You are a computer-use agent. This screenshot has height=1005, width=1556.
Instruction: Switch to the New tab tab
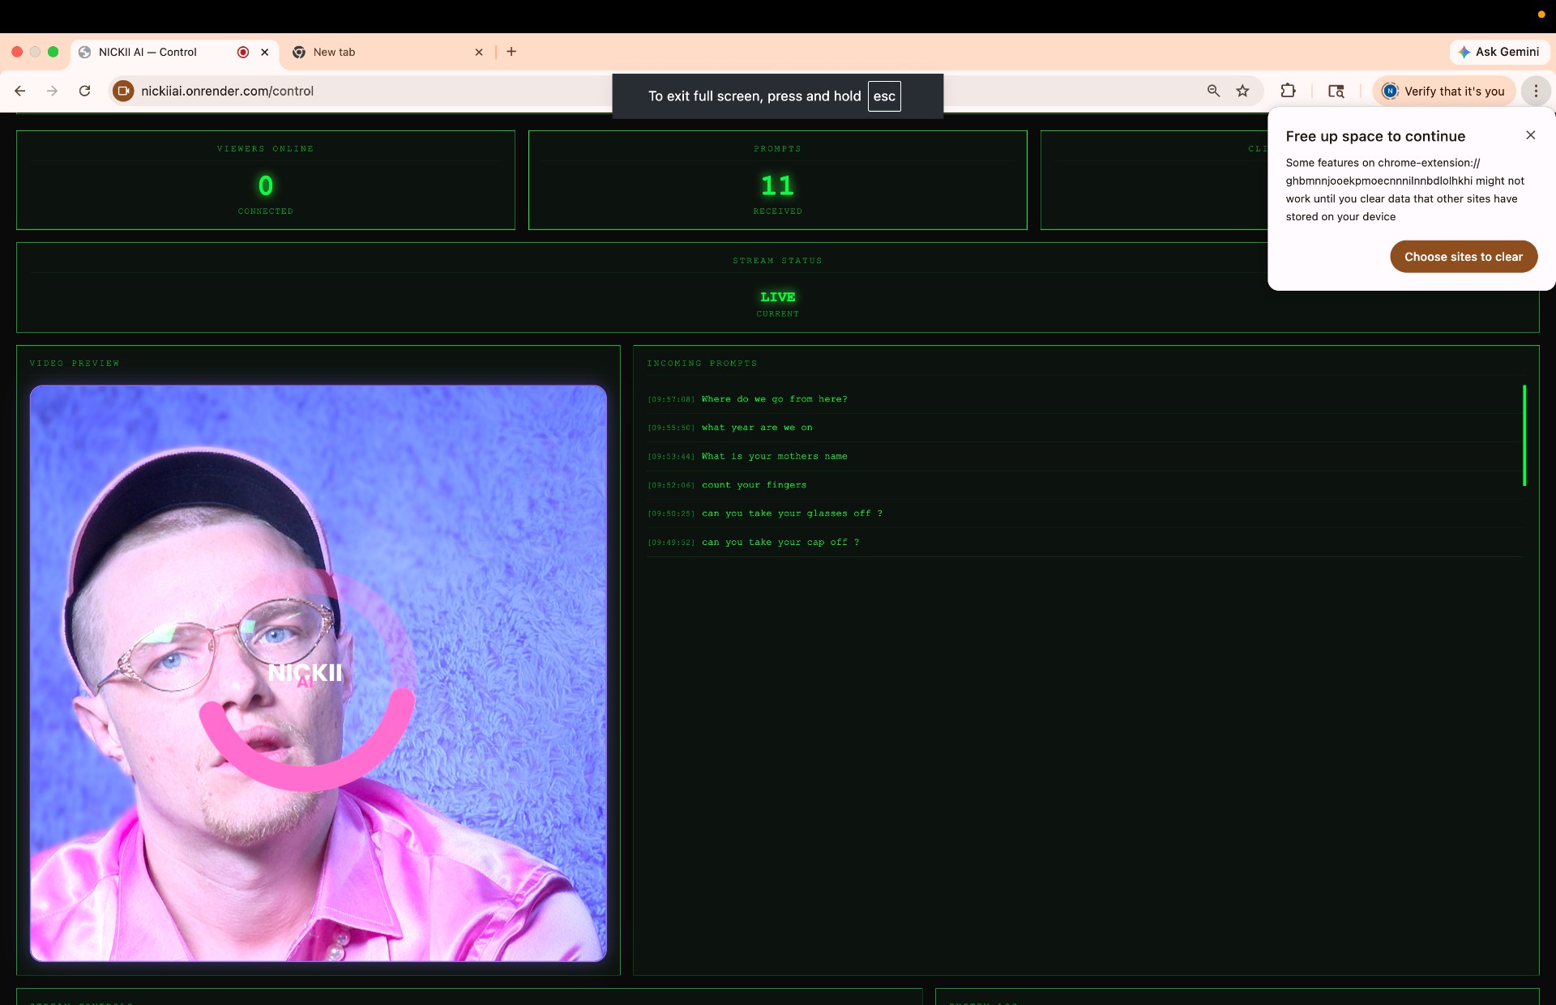click(387, 52)
